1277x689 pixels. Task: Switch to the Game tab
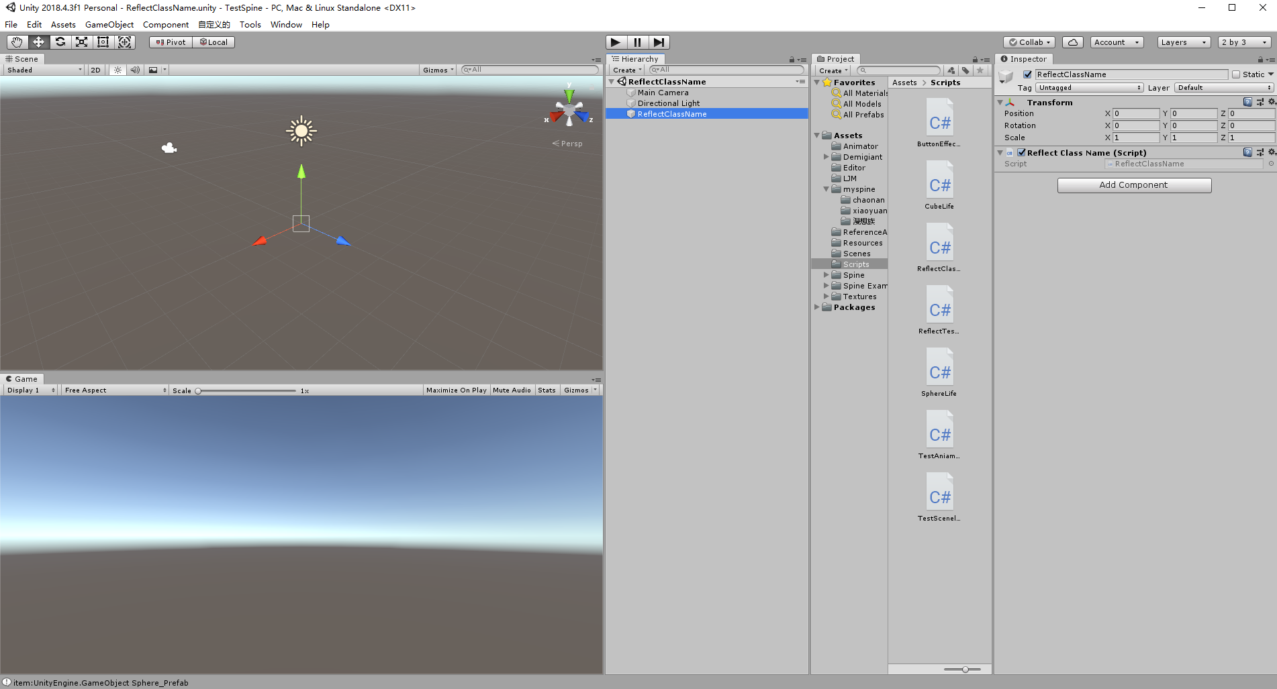tap(22, 379)
